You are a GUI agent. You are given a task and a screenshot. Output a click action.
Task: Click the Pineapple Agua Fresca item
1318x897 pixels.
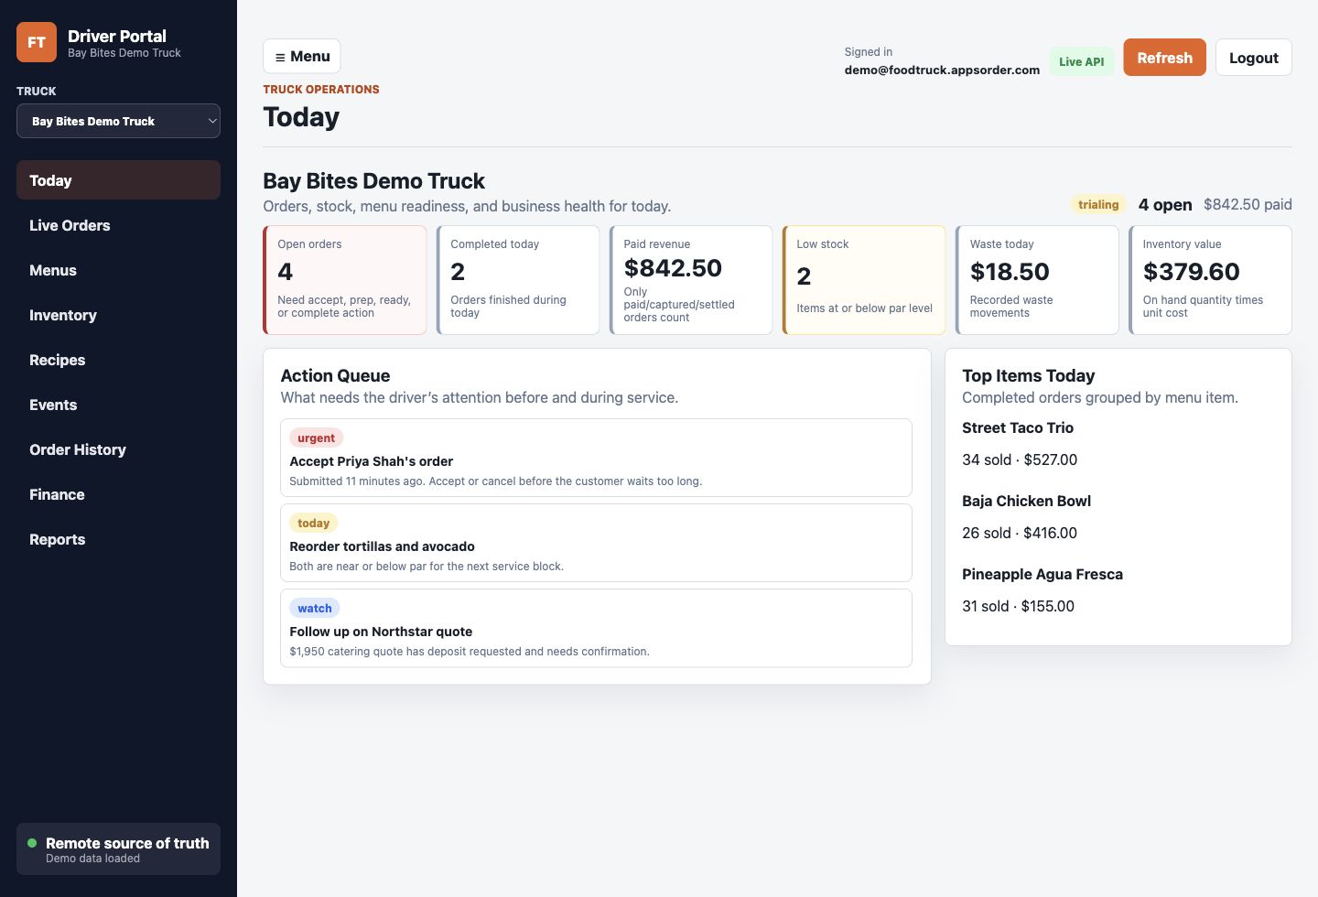pyautogui.click(x=1042, y=574)
